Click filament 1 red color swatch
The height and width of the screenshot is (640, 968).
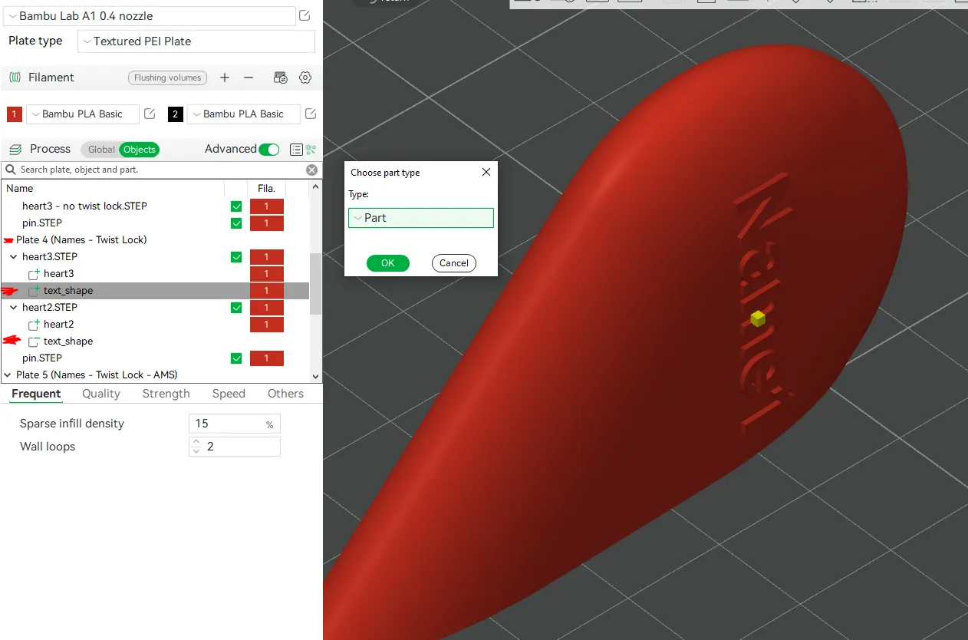coord(13,114)
